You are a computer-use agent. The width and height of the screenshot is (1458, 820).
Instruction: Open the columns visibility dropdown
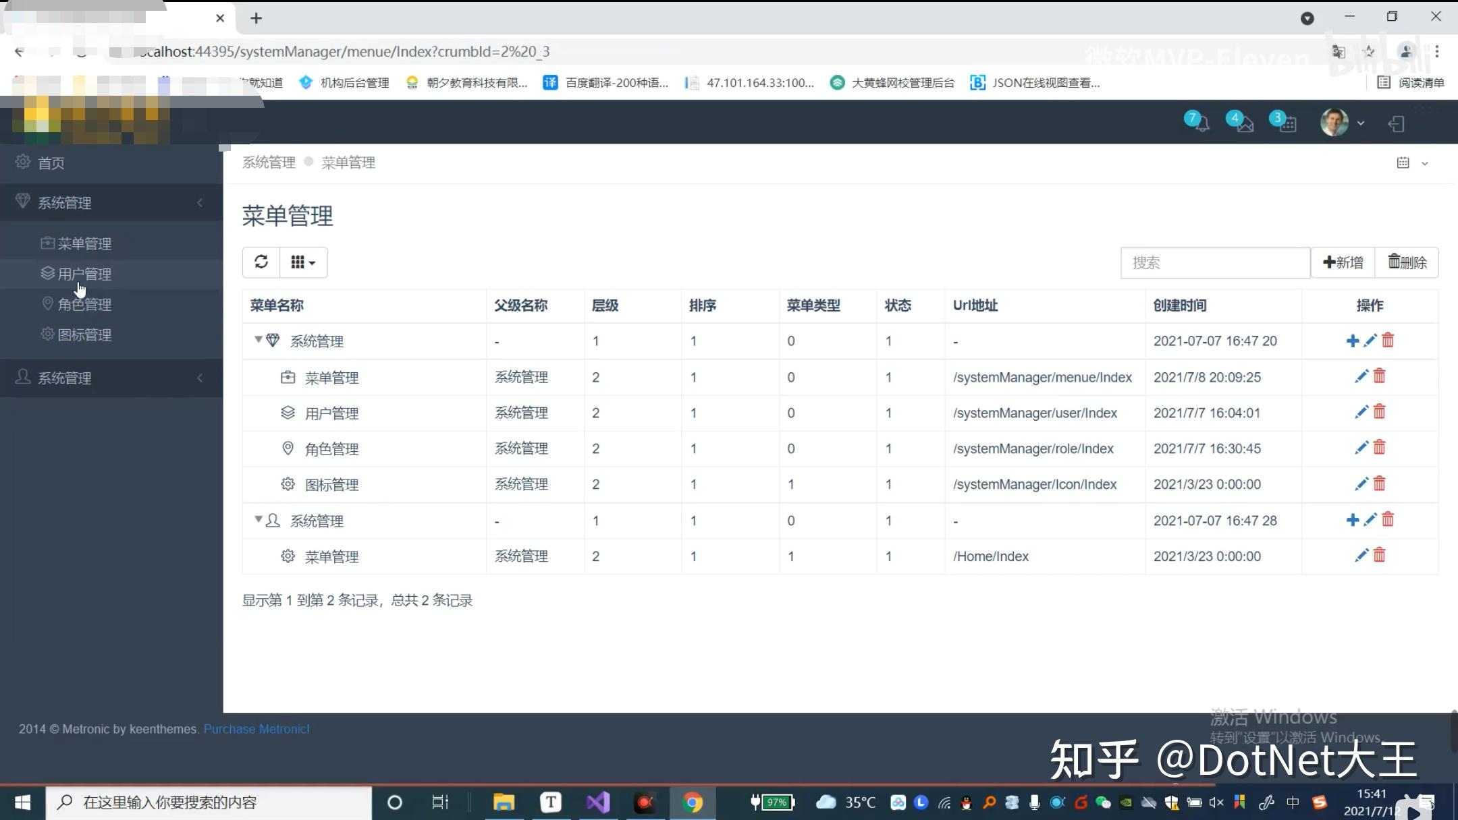coord(303,262)
